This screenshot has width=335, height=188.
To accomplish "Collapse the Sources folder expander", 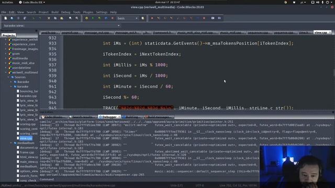I will (8, 77).
